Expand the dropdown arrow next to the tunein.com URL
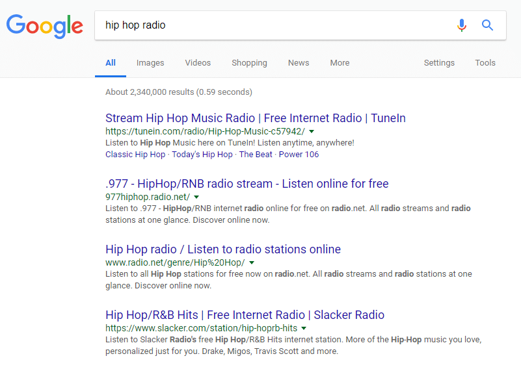Image resolution: width=521 pixels, height=367 pixels. [x=312, y=131]
